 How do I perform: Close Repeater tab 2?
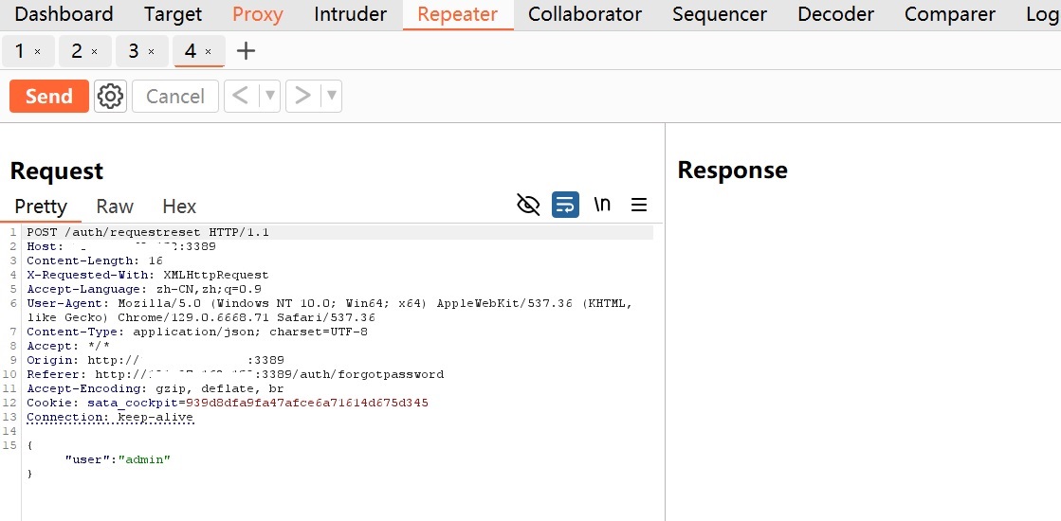point(95,52)
